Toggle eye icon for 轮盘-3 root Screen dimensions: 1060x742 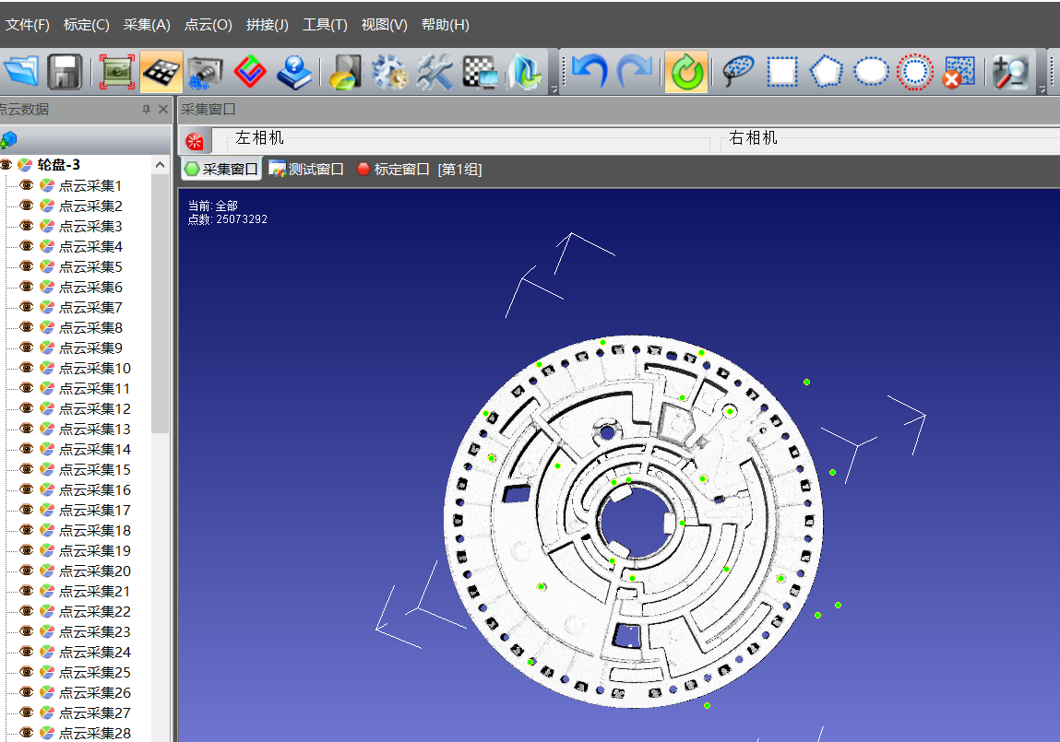[6, 165]
